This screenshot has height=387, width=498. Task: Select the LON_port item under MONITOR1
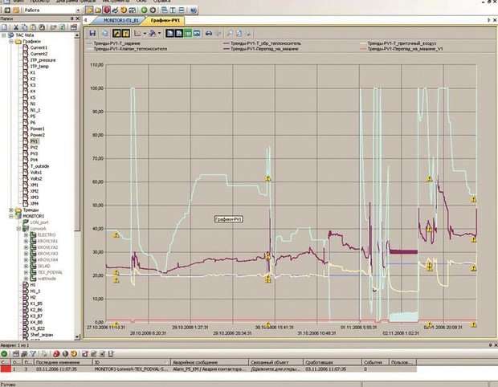click(39, 222)
